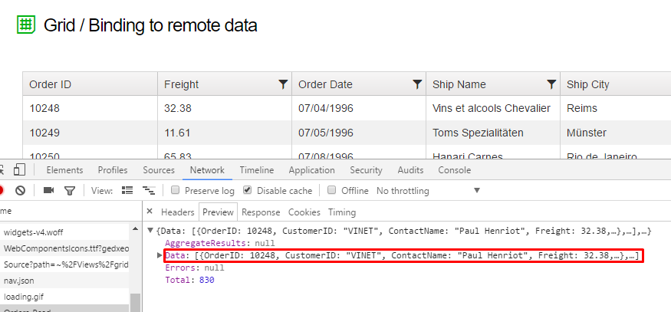Switch to the Console tab
Image resolution: width=671 pixels, height=312 pixels.
click(x=454, y=170)
